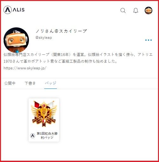Open notifications via the bell icon

136,11
